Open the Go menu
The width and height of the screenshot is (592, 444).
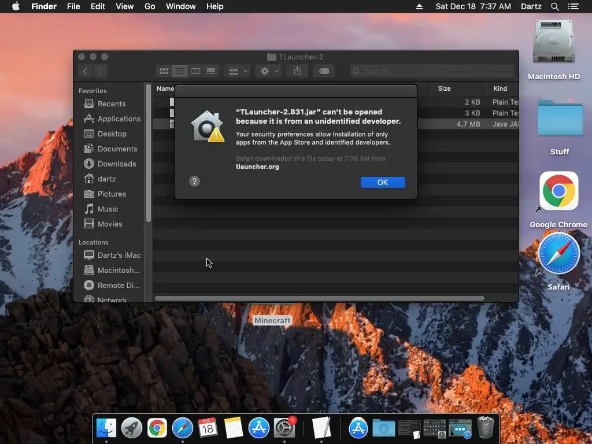[x=150, y=6]
